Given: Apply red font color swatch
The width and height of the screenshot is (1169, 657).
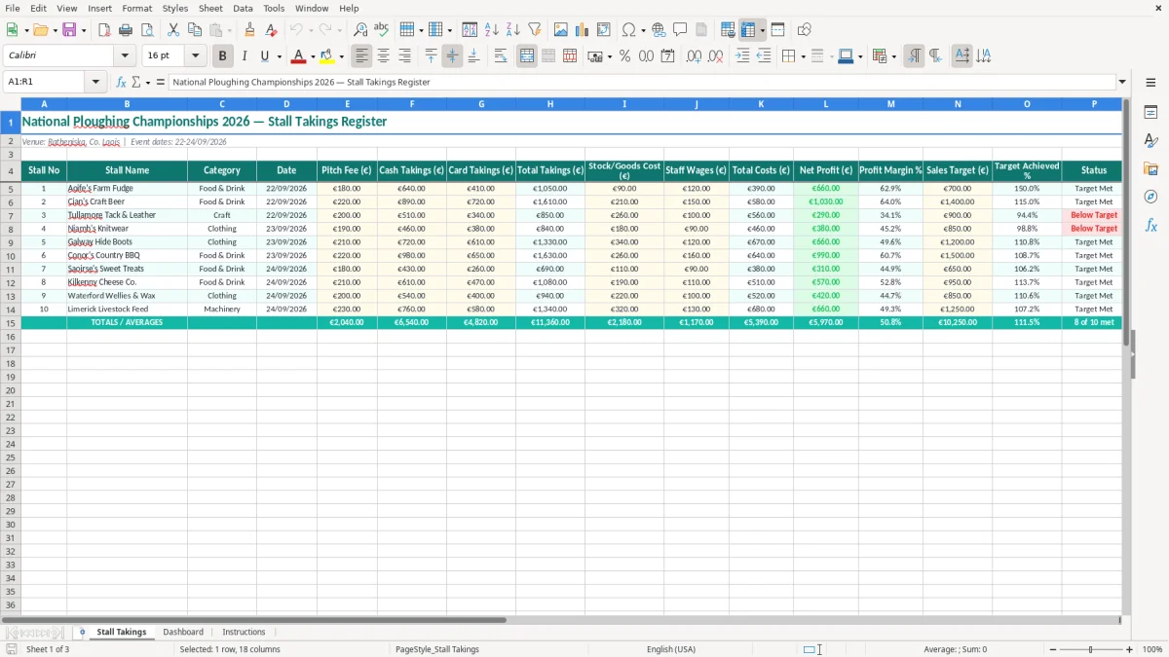Looking at the screenshot, I should 298,56.
